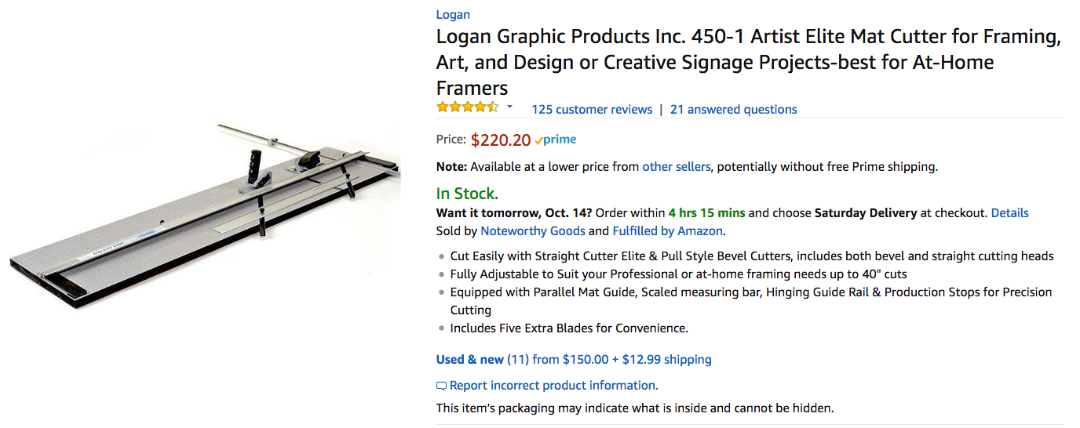Screen dimensions: 1080x428
Task: Click the Fulfilled by Amazon link
Action: coord(668,230)
